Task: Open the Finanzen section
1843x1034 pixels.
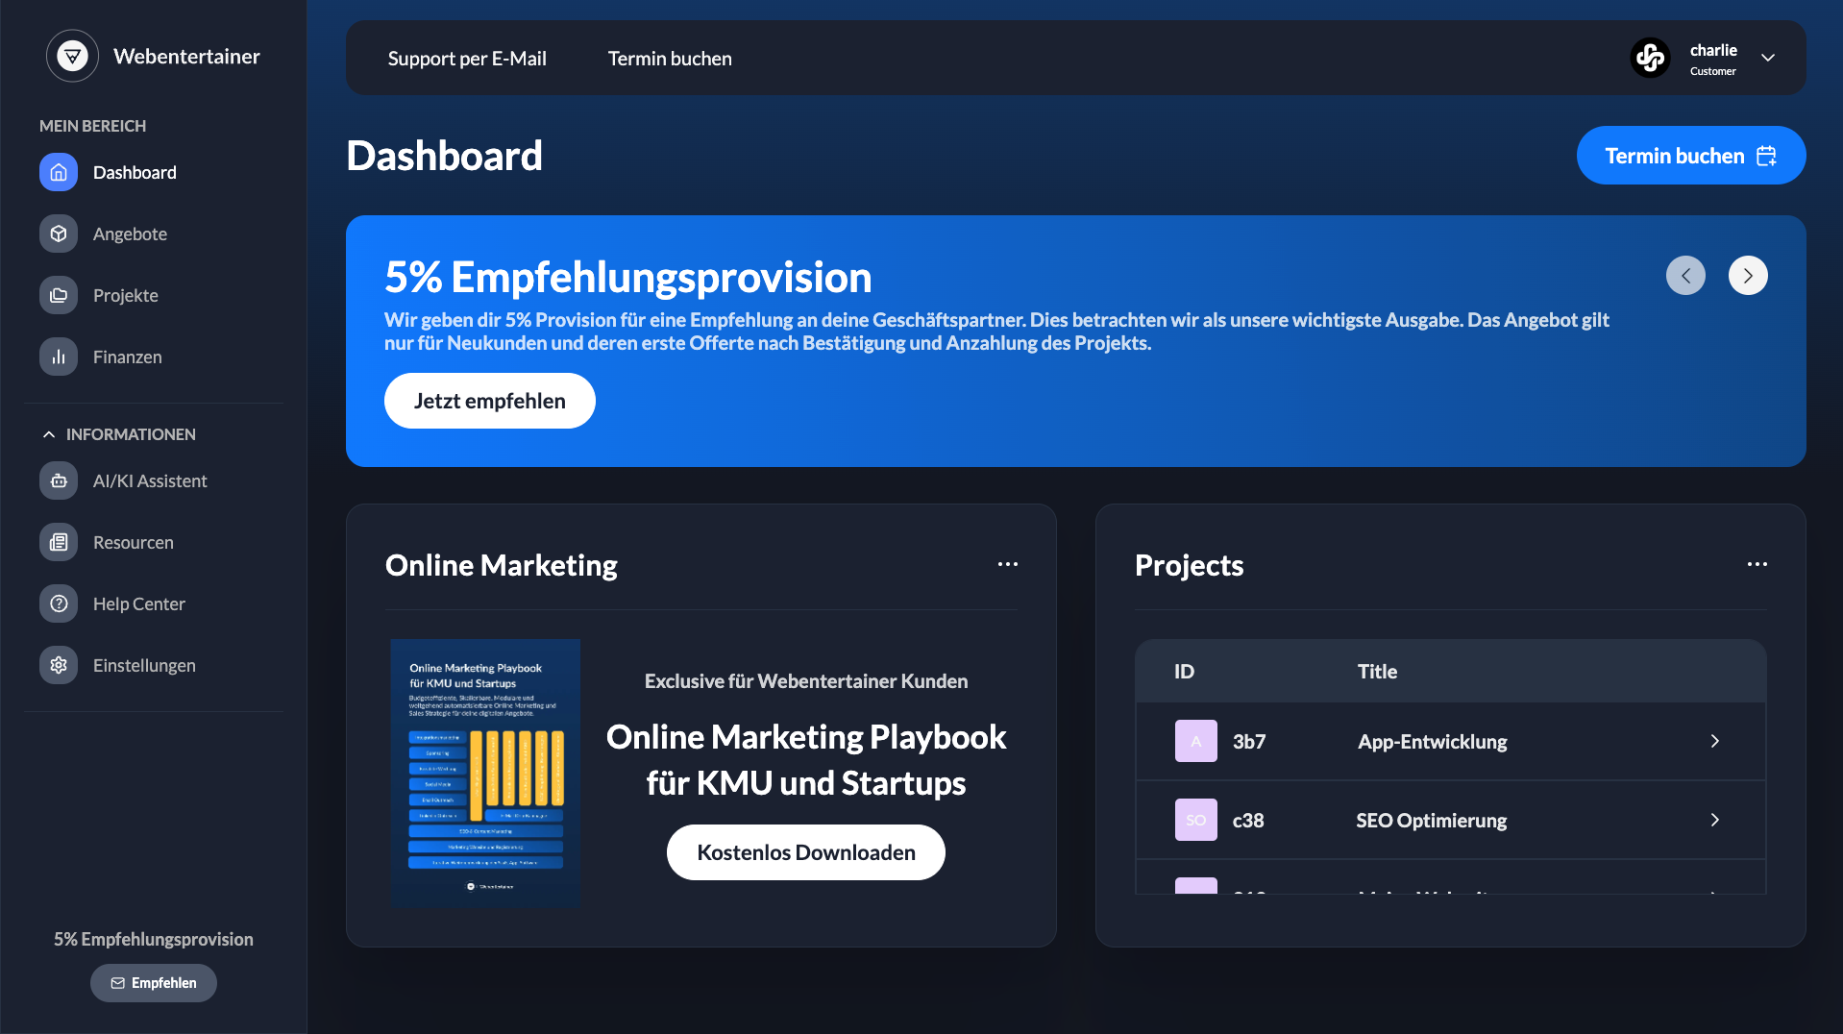Action: click(x=127, y=357)
